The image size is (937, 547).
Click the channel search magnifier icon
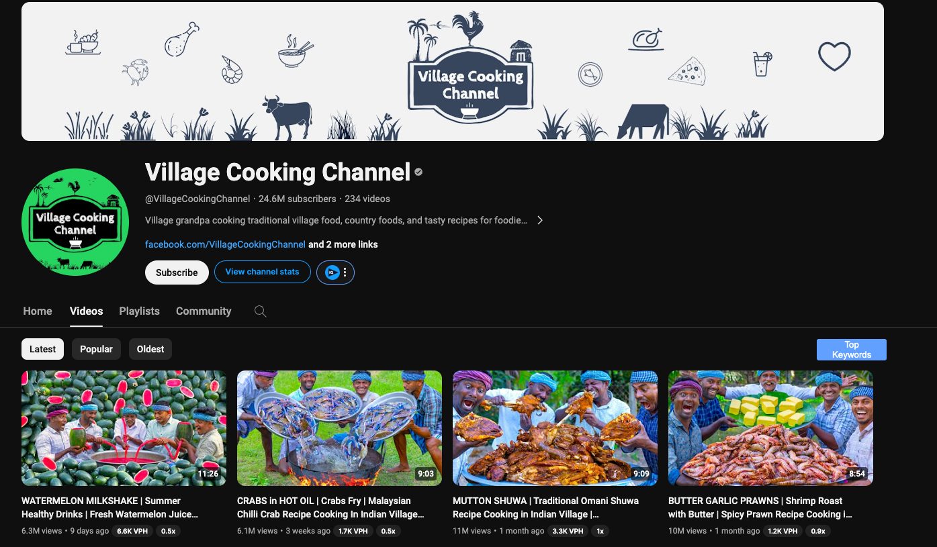[x=261, y=311]
